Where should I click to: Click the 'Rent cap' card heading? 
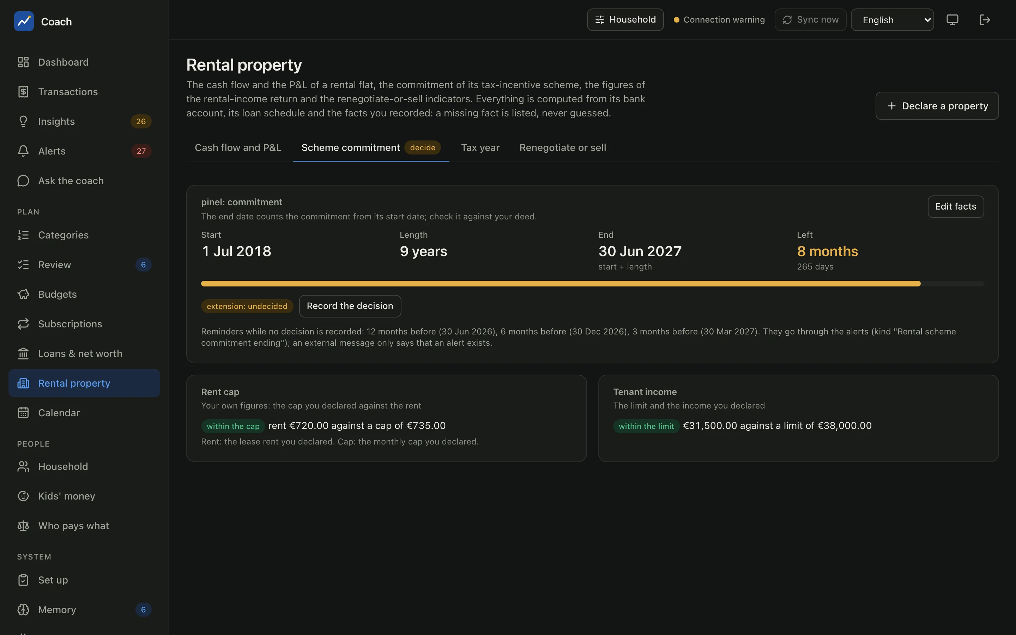pyautogui.click(x=220, y=392)
